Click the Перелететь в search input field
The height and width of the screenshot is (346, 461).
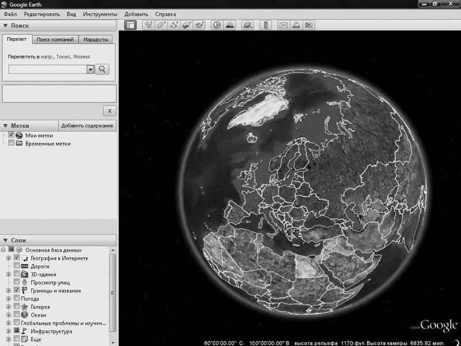click(x=48, y=69)
